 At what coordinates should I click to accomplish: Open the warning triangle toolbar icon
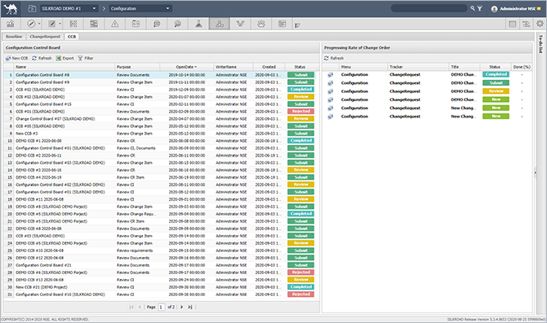tap(115, 24)
